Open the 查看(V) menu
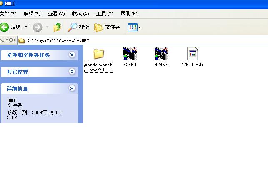 pos(56,14)
